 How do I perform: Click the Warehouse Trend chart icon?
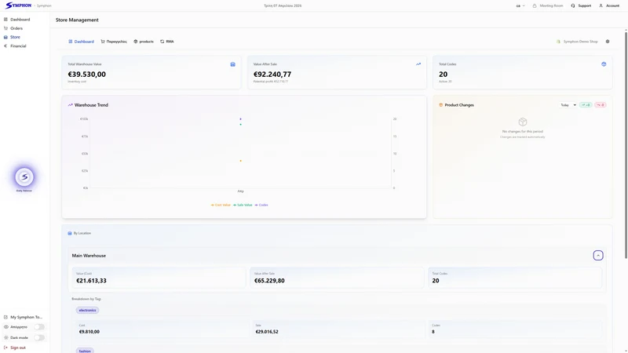pyautogui.click(x=70, y=105)
